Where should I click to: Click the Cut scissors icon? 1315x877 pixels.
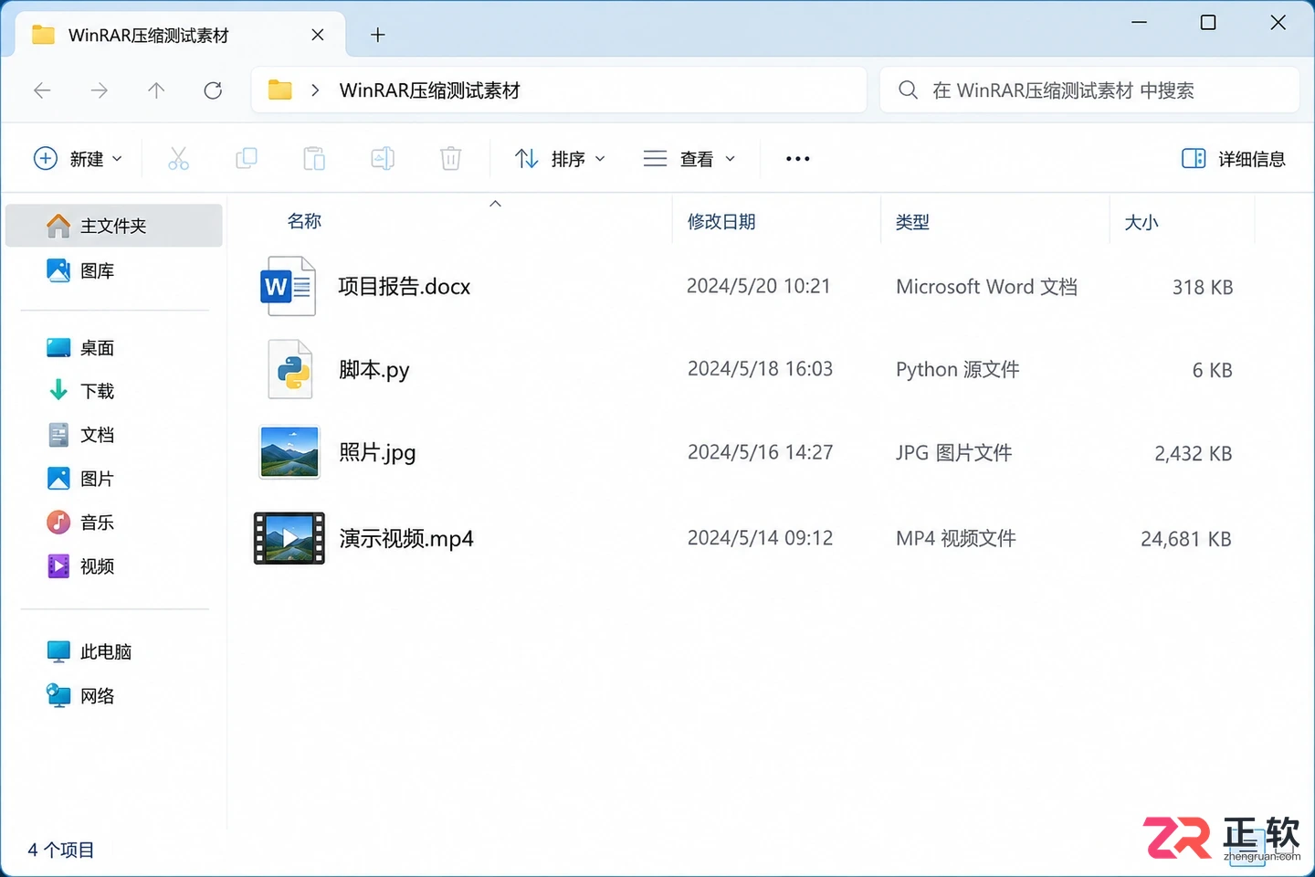tap(179, 159)
